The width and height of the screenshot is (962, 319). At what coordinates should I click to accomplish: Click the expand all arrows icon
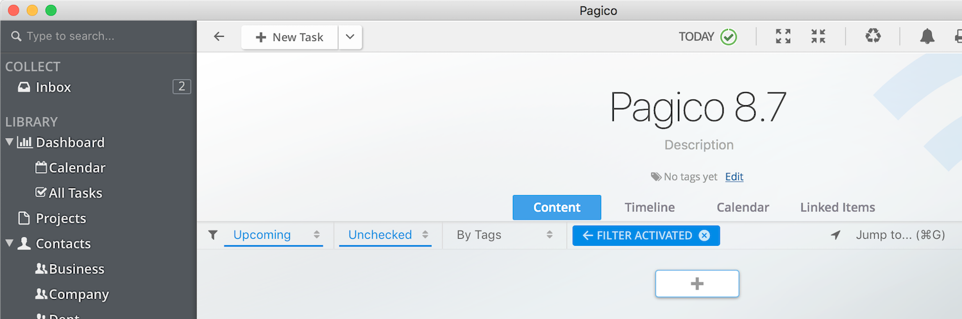pyautogui.click(x=783, y=37)
